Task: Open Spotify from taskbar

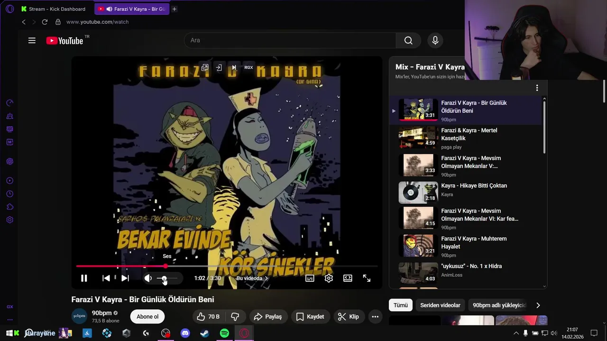Action: (x=224, y=333)
